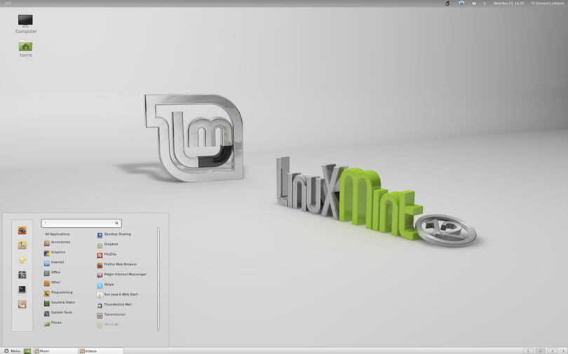Click the magnifier icon in the menu search box
Screen dimensions: 568x354
[116, 223]
